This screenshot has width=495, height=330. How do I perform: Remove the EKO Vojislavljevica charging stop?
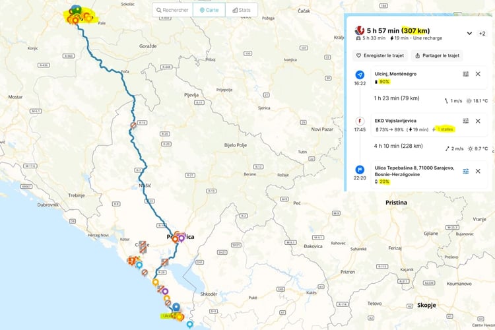[478, 121]
